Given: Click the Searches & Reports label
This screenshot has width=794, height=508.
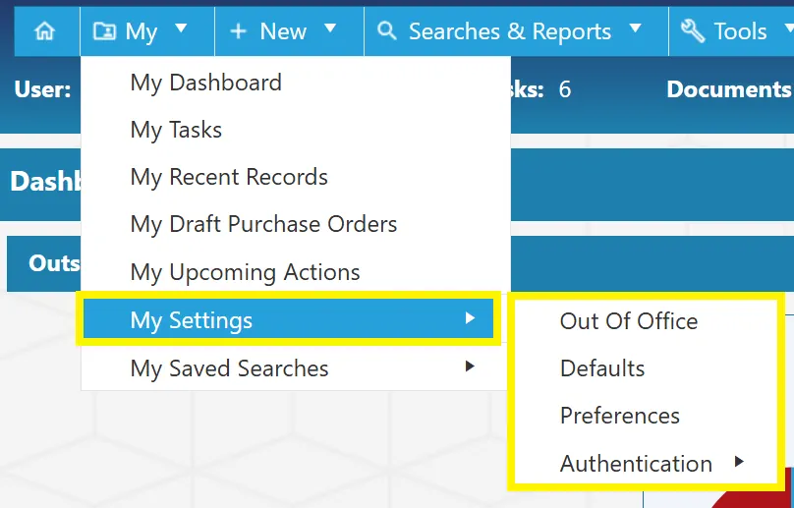Looking at the screenshot, I should pyautogui.click(x=510, y=31).
